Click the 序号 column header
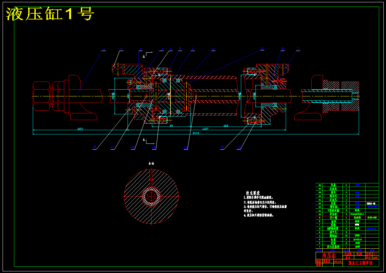The height and width of the screenshot is (273, 386). pos(319,250)
